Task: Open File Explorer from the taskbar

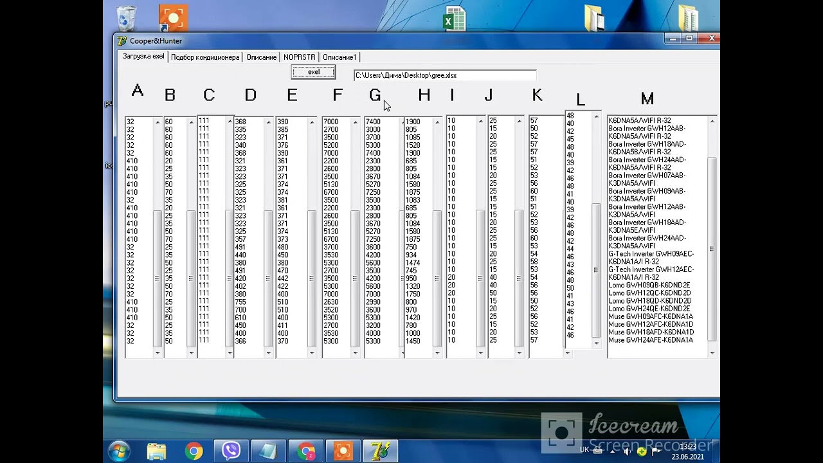Action: pyautogui.click(x=156, y=451)
